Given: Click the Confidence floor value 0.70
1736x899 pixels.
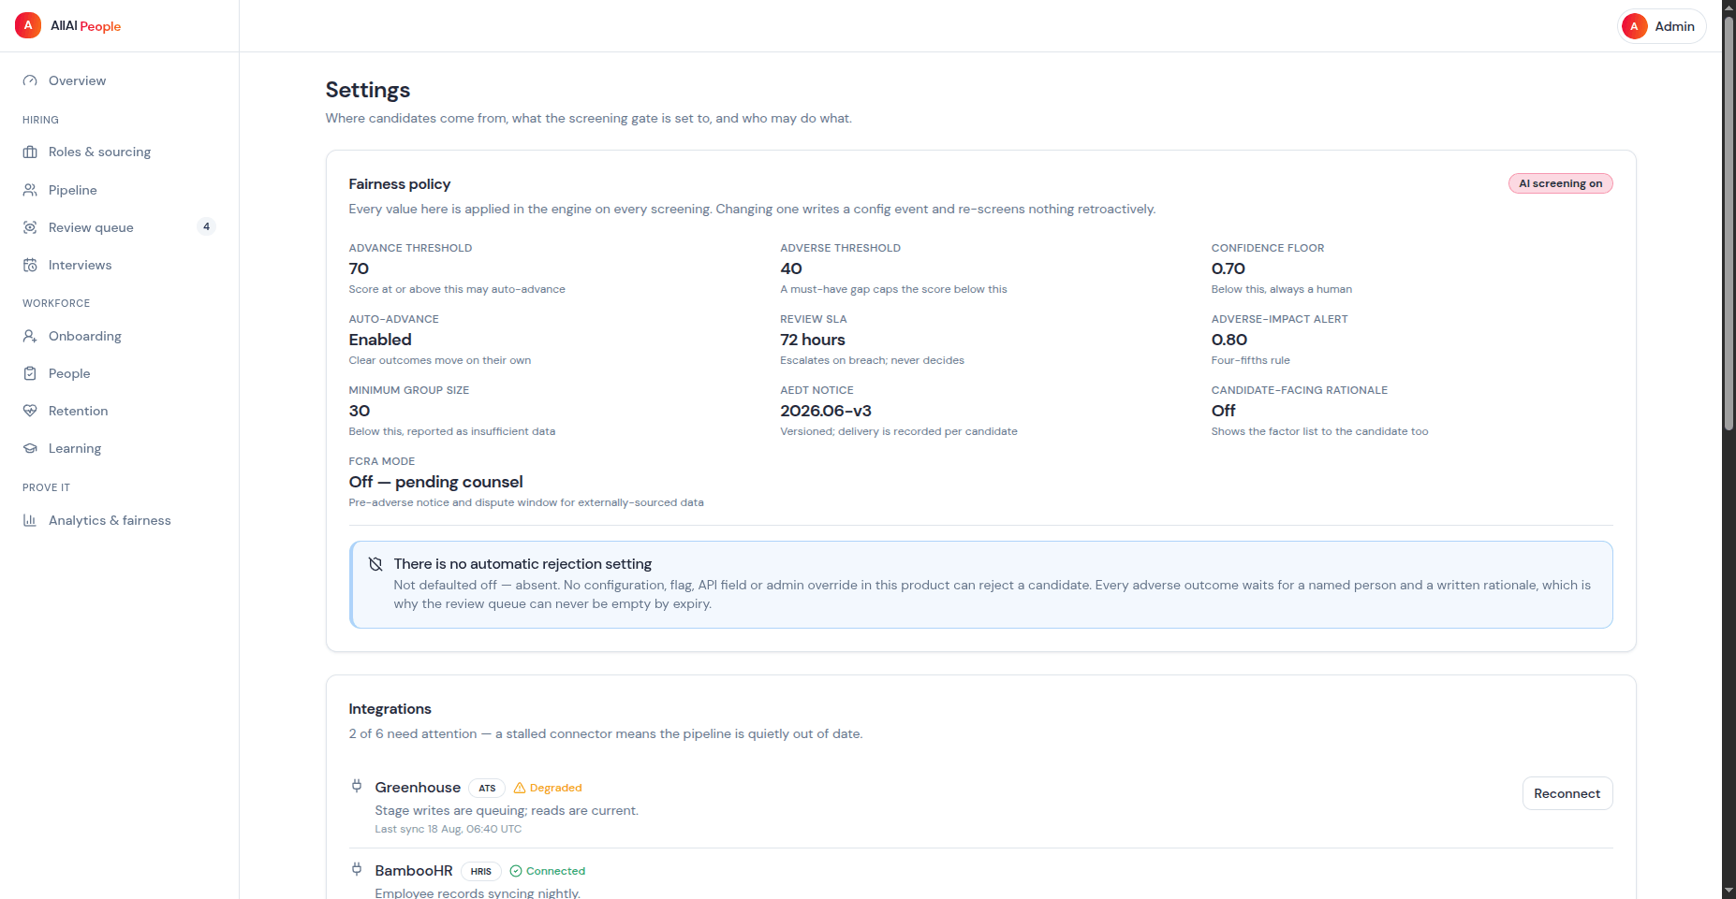Looking at the screenshot, I should click(x=1228, y=268).
